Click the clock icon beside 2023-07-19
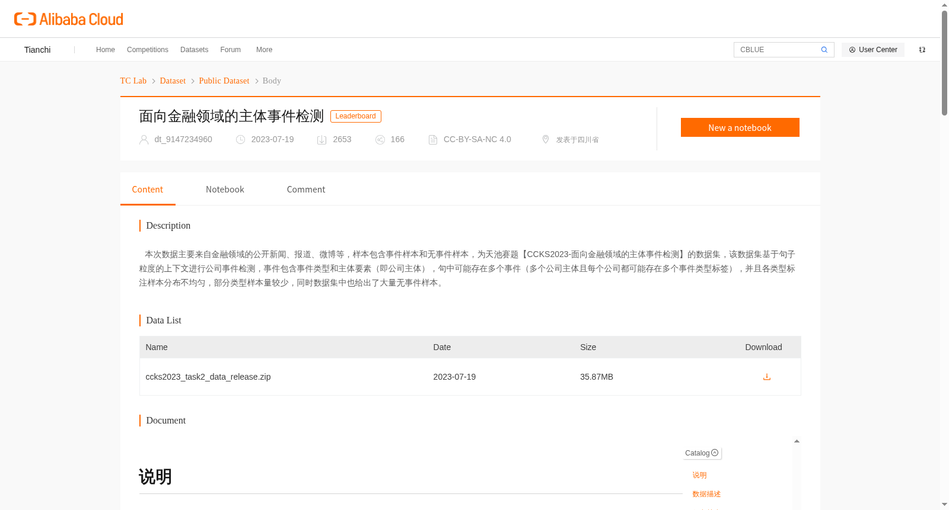949x510 pixels. [240, 140]
